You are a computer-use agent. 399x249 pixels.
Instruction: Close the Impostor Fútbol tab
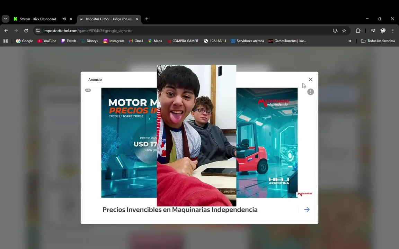click(x=137, y=19)
